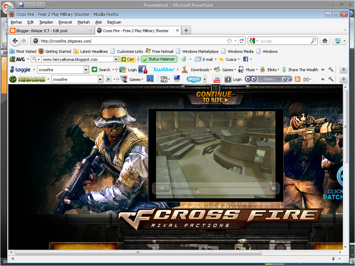Viewport: 355px width, 266px height.
Task: Show more toggle toolbar items chevron
Action: pyautogui.click(x=322, y=69)
